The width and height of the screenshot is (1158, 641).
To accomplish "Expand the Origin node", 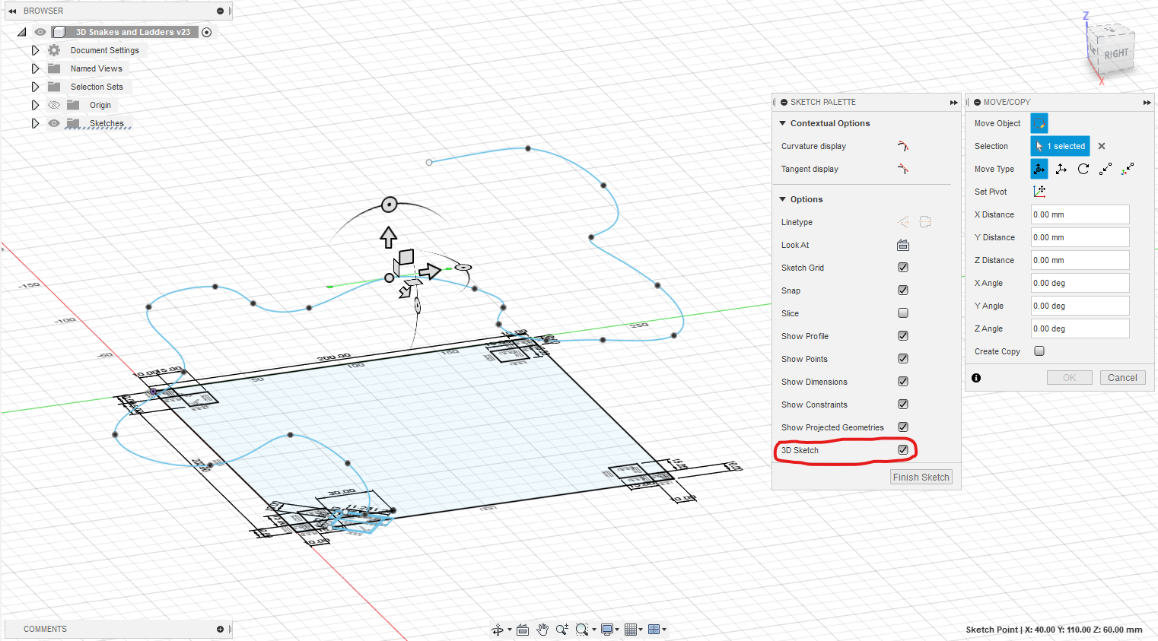I will pyautogui.click(x=35, y=105).
